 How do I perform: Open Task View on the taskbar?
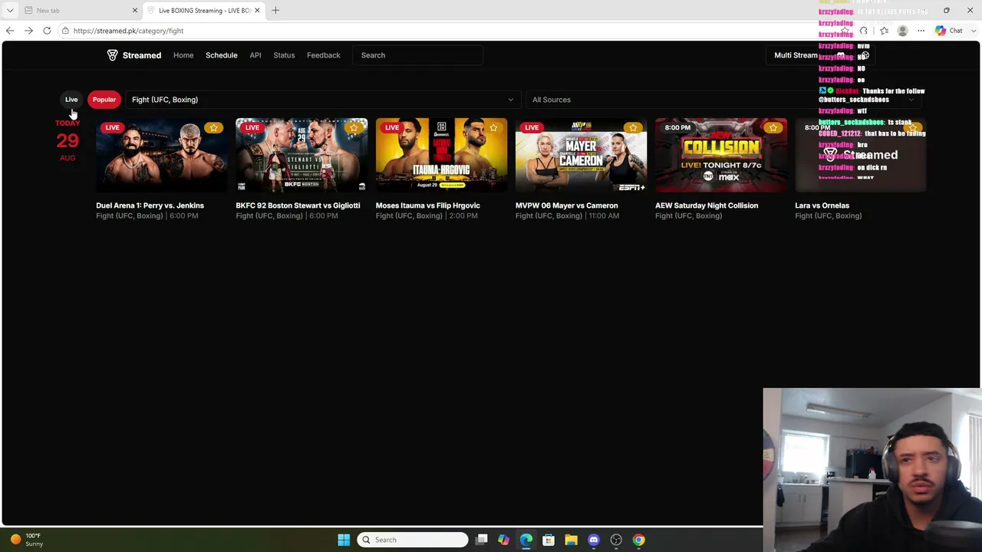[x=481, y=540]
